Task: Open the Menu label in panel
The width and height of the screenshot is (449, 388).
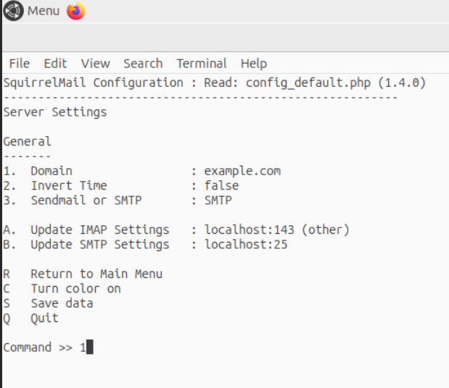Action: (x=44, y=11)
